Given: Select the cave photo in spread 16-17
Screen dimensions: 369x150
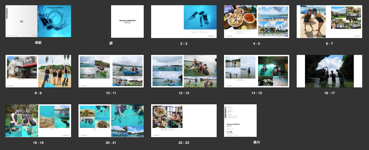Looking at the screenshot, I should (x=329, y=71).
